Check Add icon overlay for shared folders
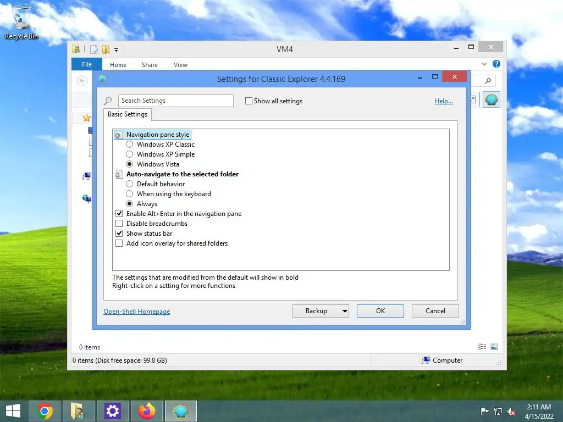 coord(119,243)
